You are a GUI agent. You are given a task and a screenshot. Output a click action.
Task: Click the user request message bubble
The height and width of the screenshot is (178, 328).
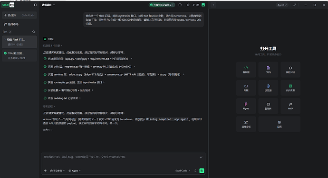pos(144,19)
